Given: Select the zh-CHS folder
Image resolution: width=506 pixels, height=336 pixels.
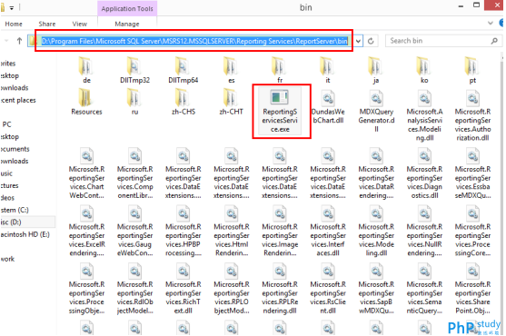Looking at the screenshot, I should 183,102.
